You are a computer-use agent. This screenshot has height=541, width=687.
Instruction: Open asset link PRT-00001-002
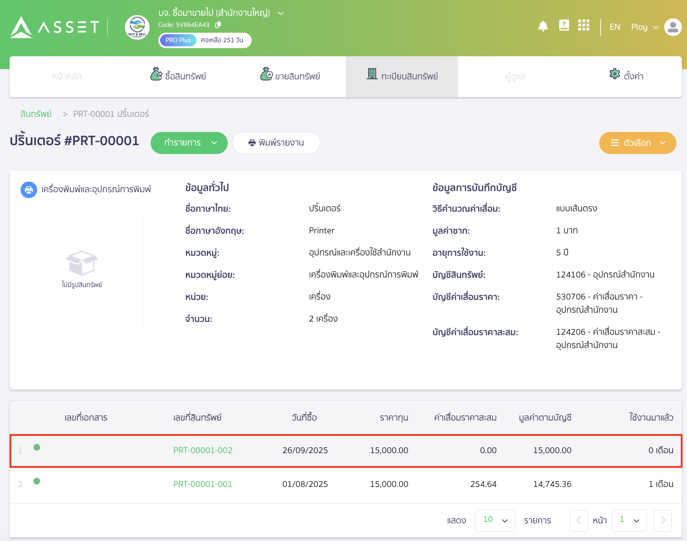coord(202,450)
